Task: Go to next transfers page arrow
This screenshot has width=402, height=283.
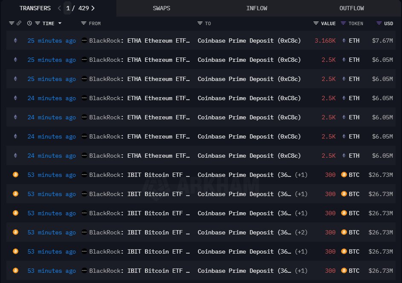Action: (x=93, y=8)
